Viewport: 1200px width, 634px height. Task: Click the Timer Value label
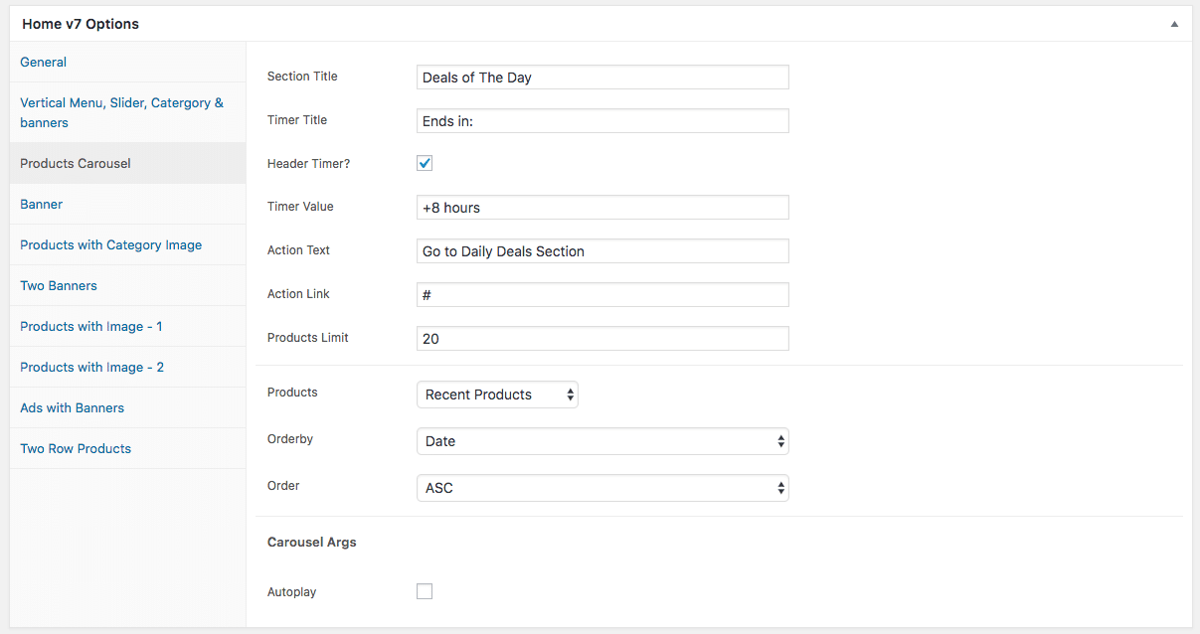pos(300,207)
